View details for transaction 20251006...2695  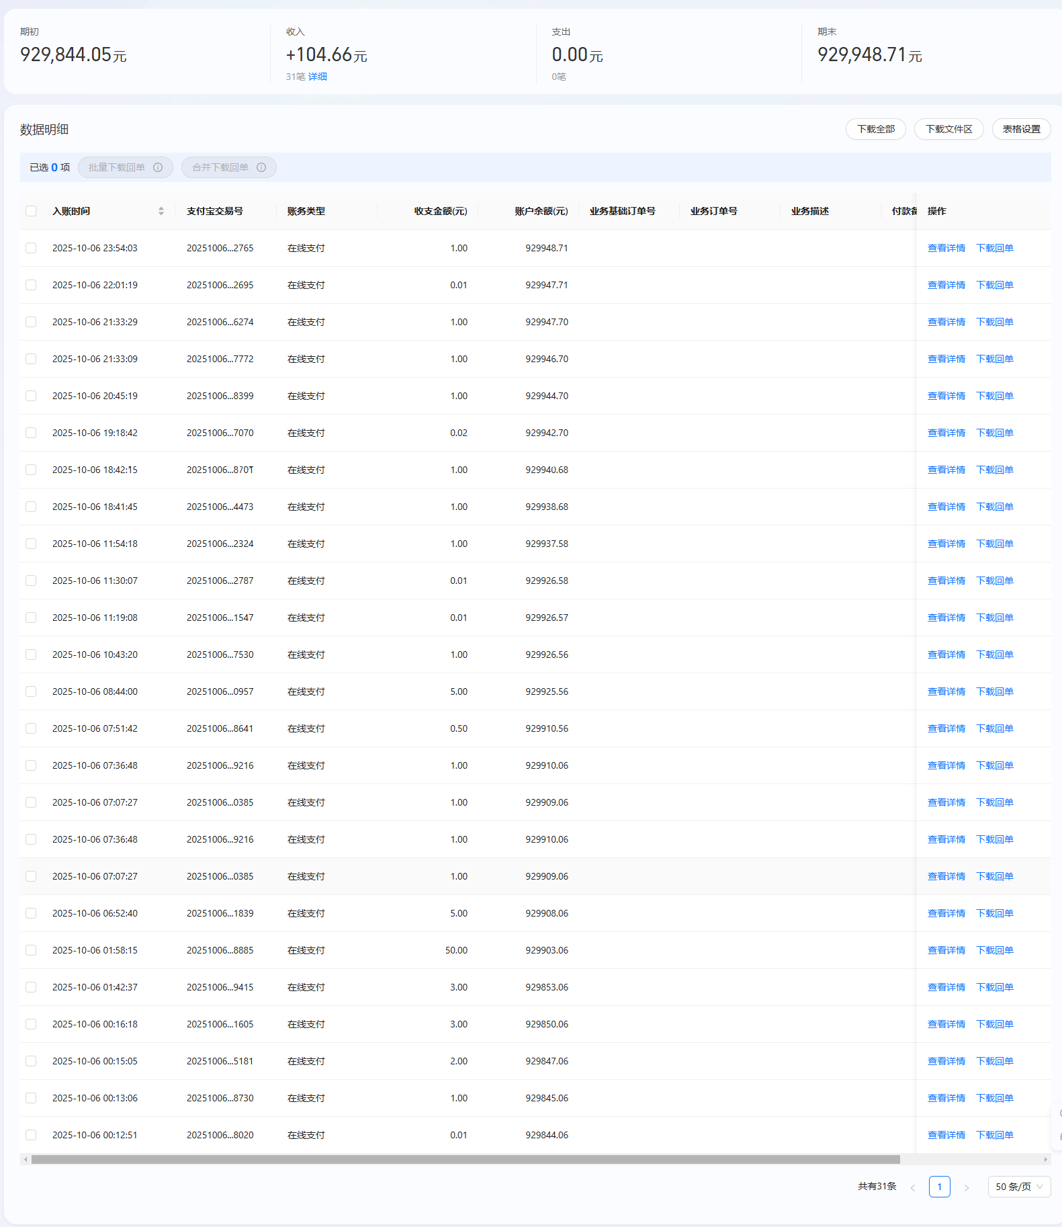pyautogui.click(x=946, y=285)
